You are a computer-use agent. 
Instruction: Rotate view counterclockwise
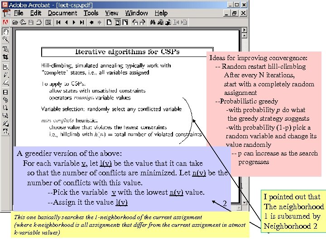click(x=135, y=22)
